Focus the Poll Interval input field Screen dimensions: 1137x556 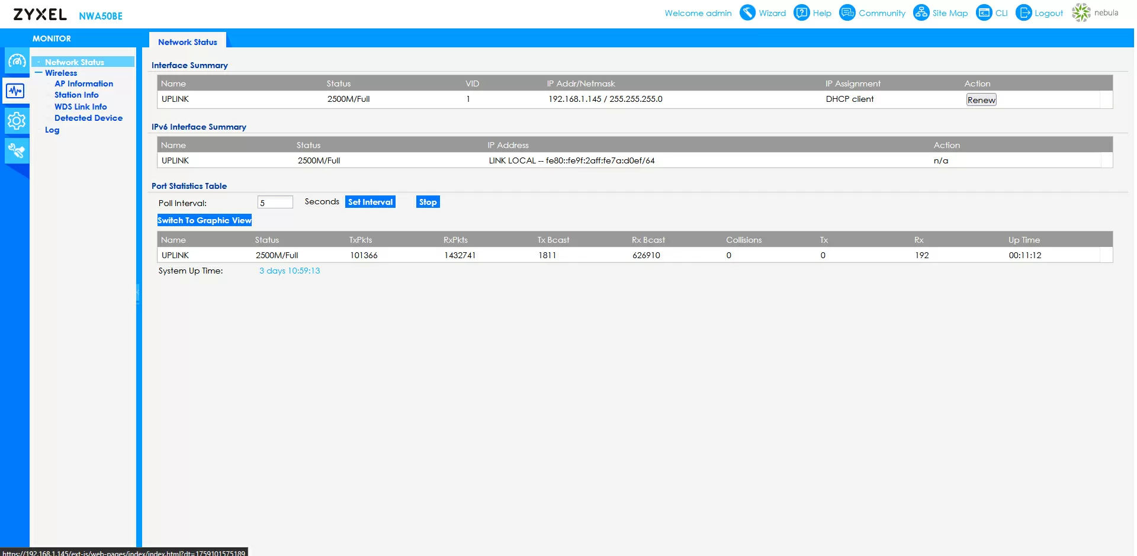[275, 203]
